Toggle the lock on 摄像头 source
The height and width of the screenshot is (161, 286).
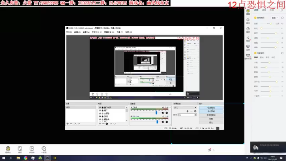tap(103, 119)
